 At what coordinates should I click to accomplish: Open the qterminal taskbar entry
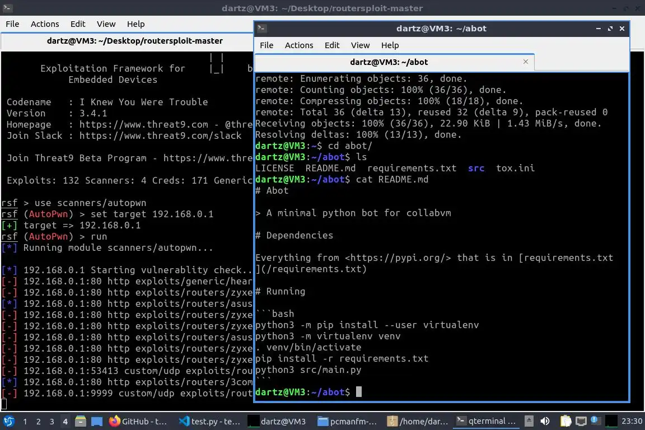click(x=486, y=422)
